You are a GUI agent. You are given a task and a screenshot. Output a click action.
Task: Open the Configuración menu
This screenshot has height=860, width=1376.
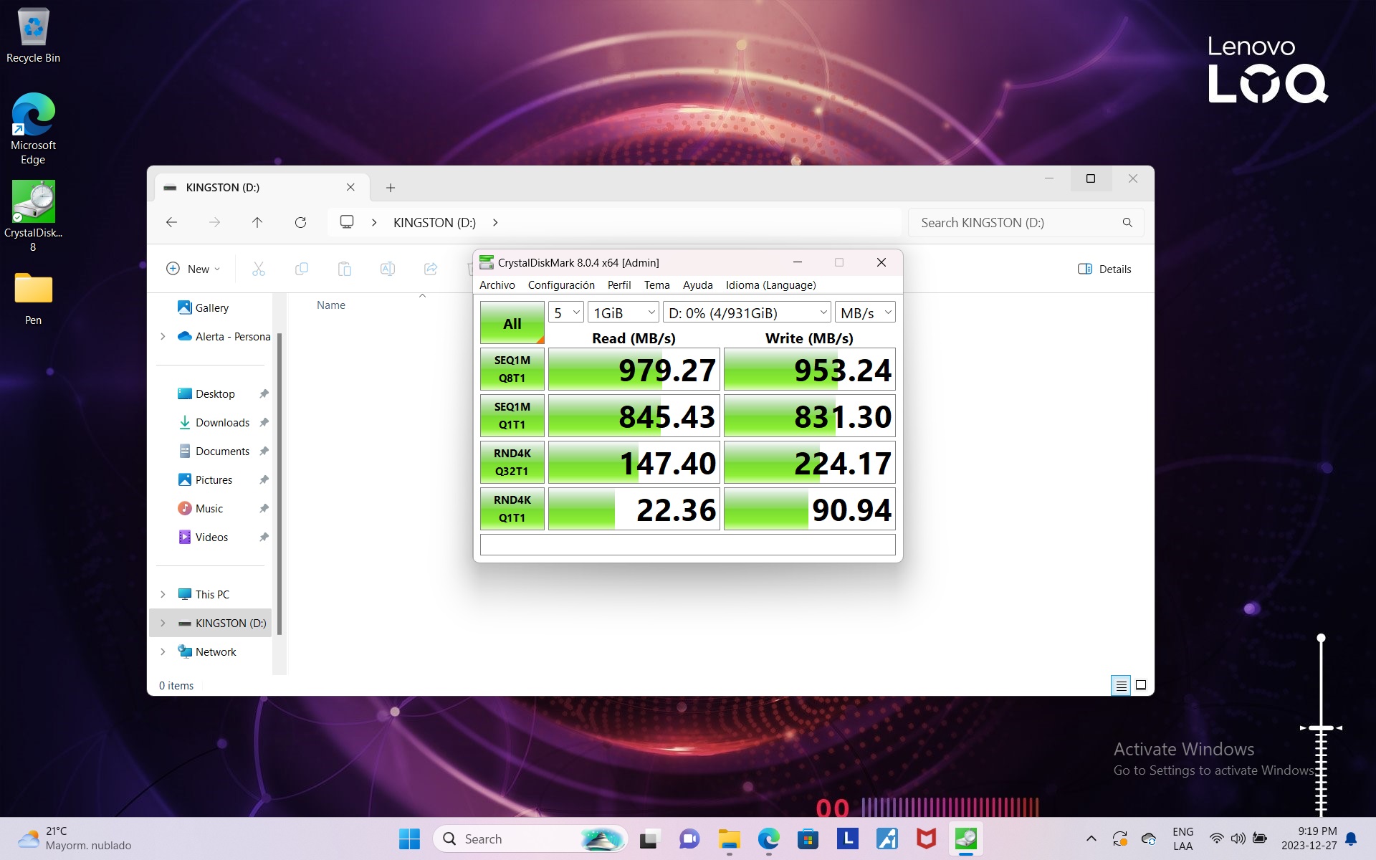(561, 285)
